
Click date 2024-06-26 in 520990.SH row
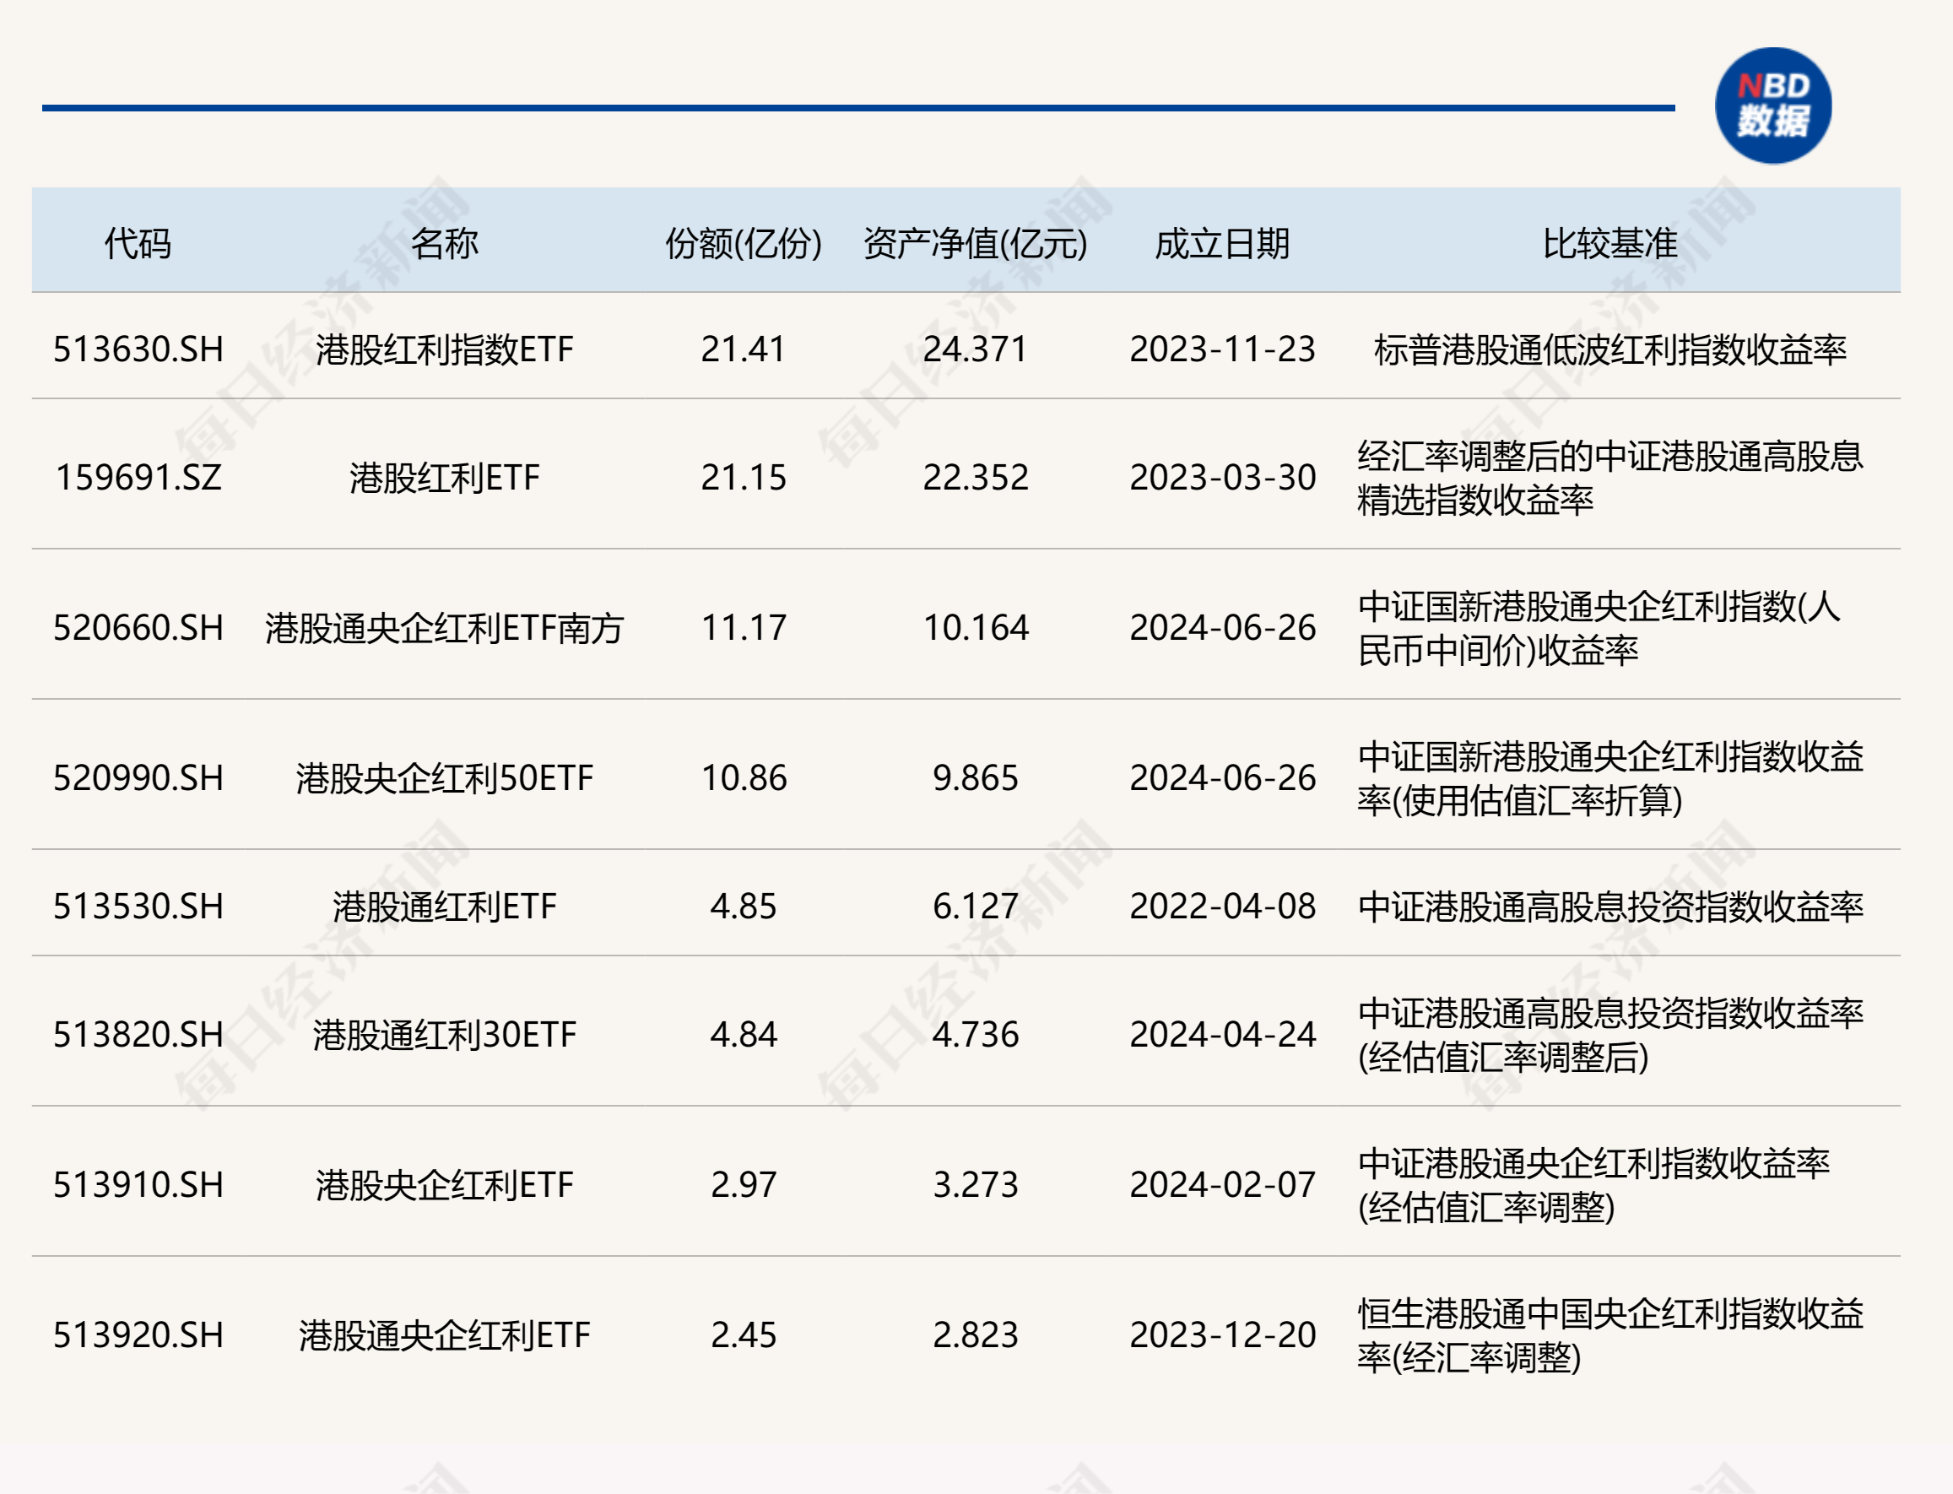pos(1222,778)
